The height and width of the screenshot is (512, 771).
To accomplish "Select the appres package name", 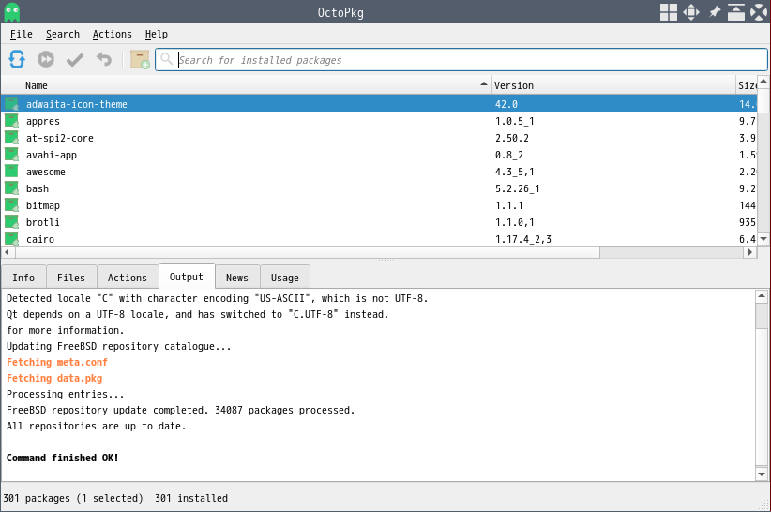I will point(43,121).
